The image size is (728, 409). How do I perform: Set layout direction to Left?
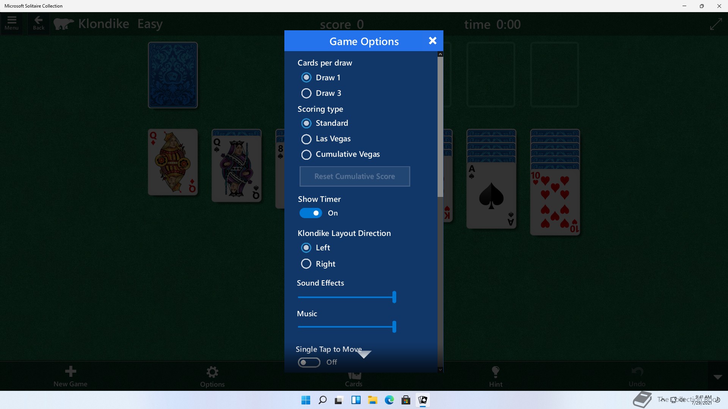point(306,248)
